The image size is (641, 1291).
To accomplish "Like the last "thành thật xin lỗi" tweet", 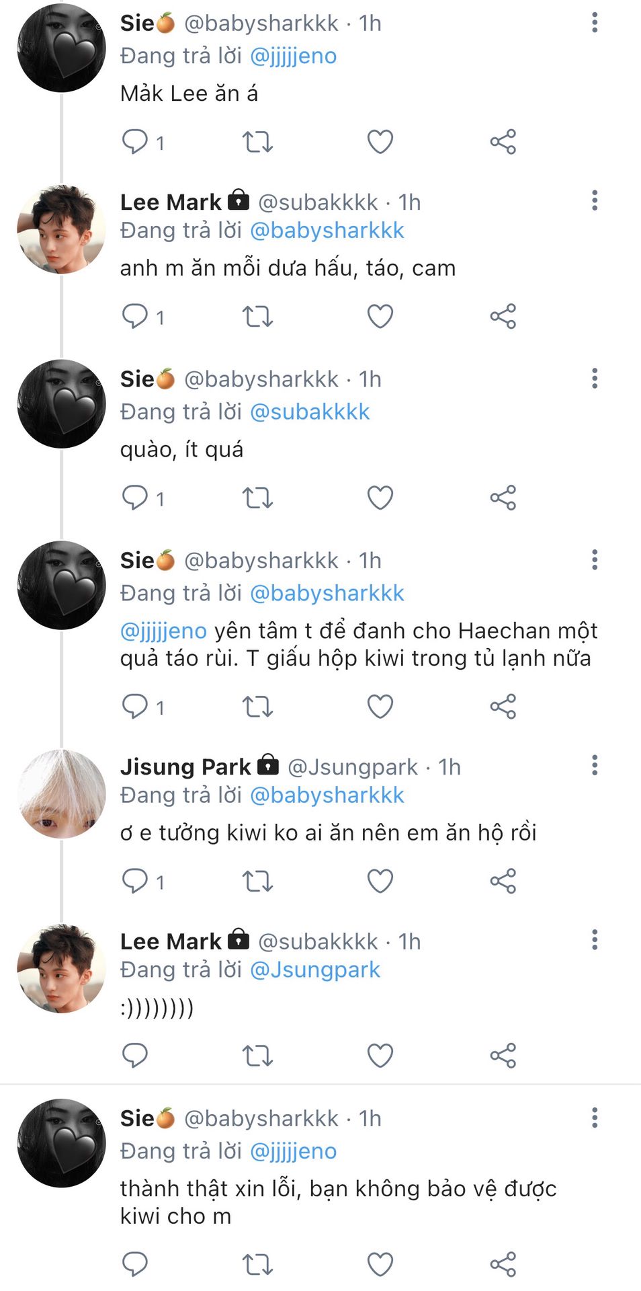I will point(380,1264).
